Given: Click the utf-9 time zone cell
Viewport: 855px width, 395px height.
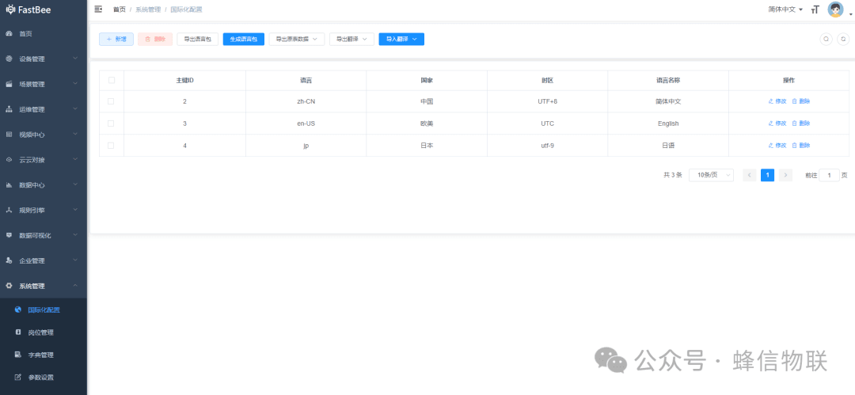Looking at the screenshot, I should pyautogui.click(x=548, y=146).
